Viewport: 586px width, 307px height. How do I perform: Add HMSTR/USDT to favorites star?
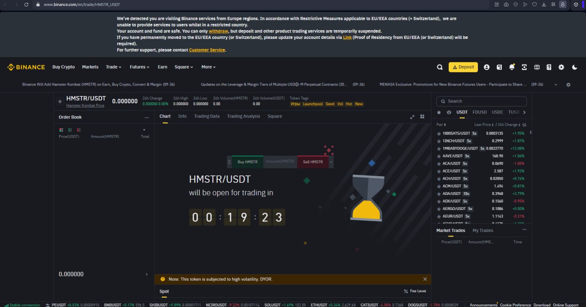(x=60, y=101)
